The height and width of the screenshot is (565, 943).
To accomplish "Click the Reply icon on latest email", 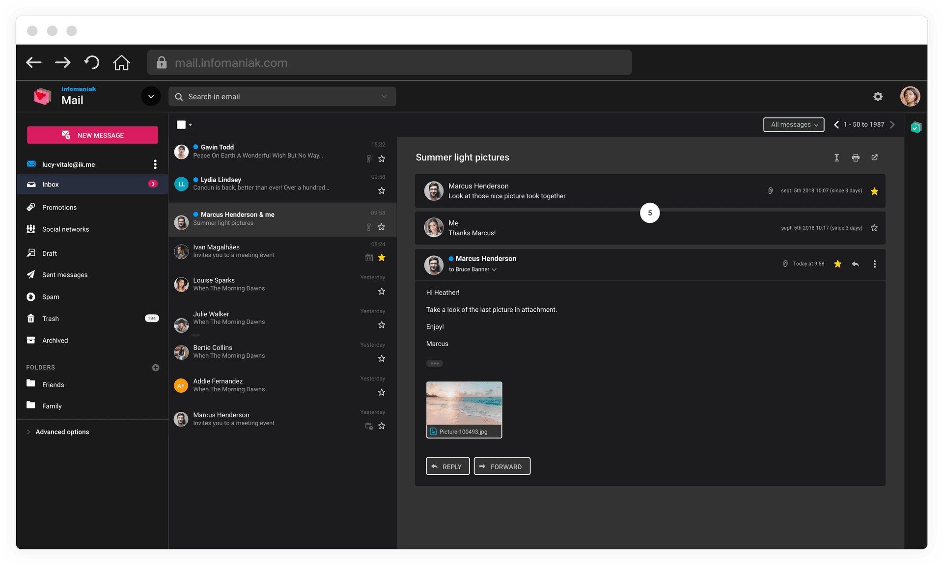I will (855, 263).
